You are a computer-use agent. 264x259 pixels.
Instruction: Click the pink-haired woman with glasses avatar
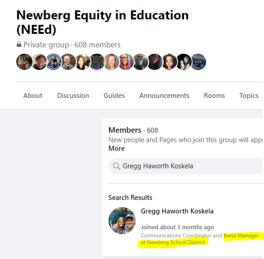pyautogui.click(x=126, y=62)
